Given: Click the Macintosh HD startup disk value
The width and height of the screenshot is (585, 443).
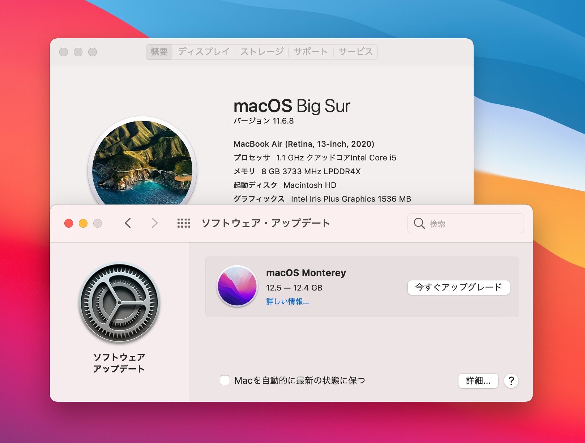Looking at the screenshot, I should [310, 185].
